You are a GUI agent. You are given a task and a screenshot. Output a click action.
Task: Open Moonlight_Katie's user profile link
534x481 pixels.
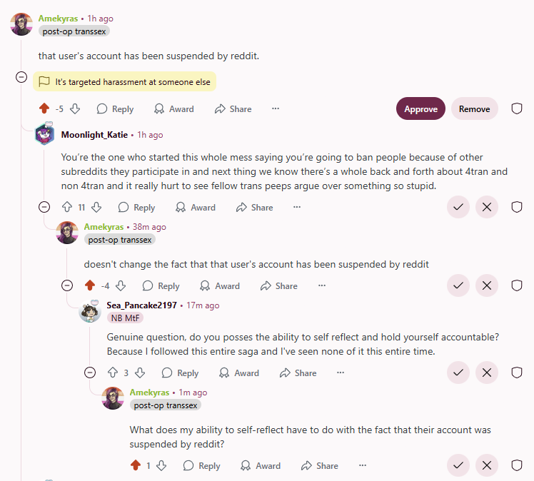pyautogui.click(x=95, y=134)
